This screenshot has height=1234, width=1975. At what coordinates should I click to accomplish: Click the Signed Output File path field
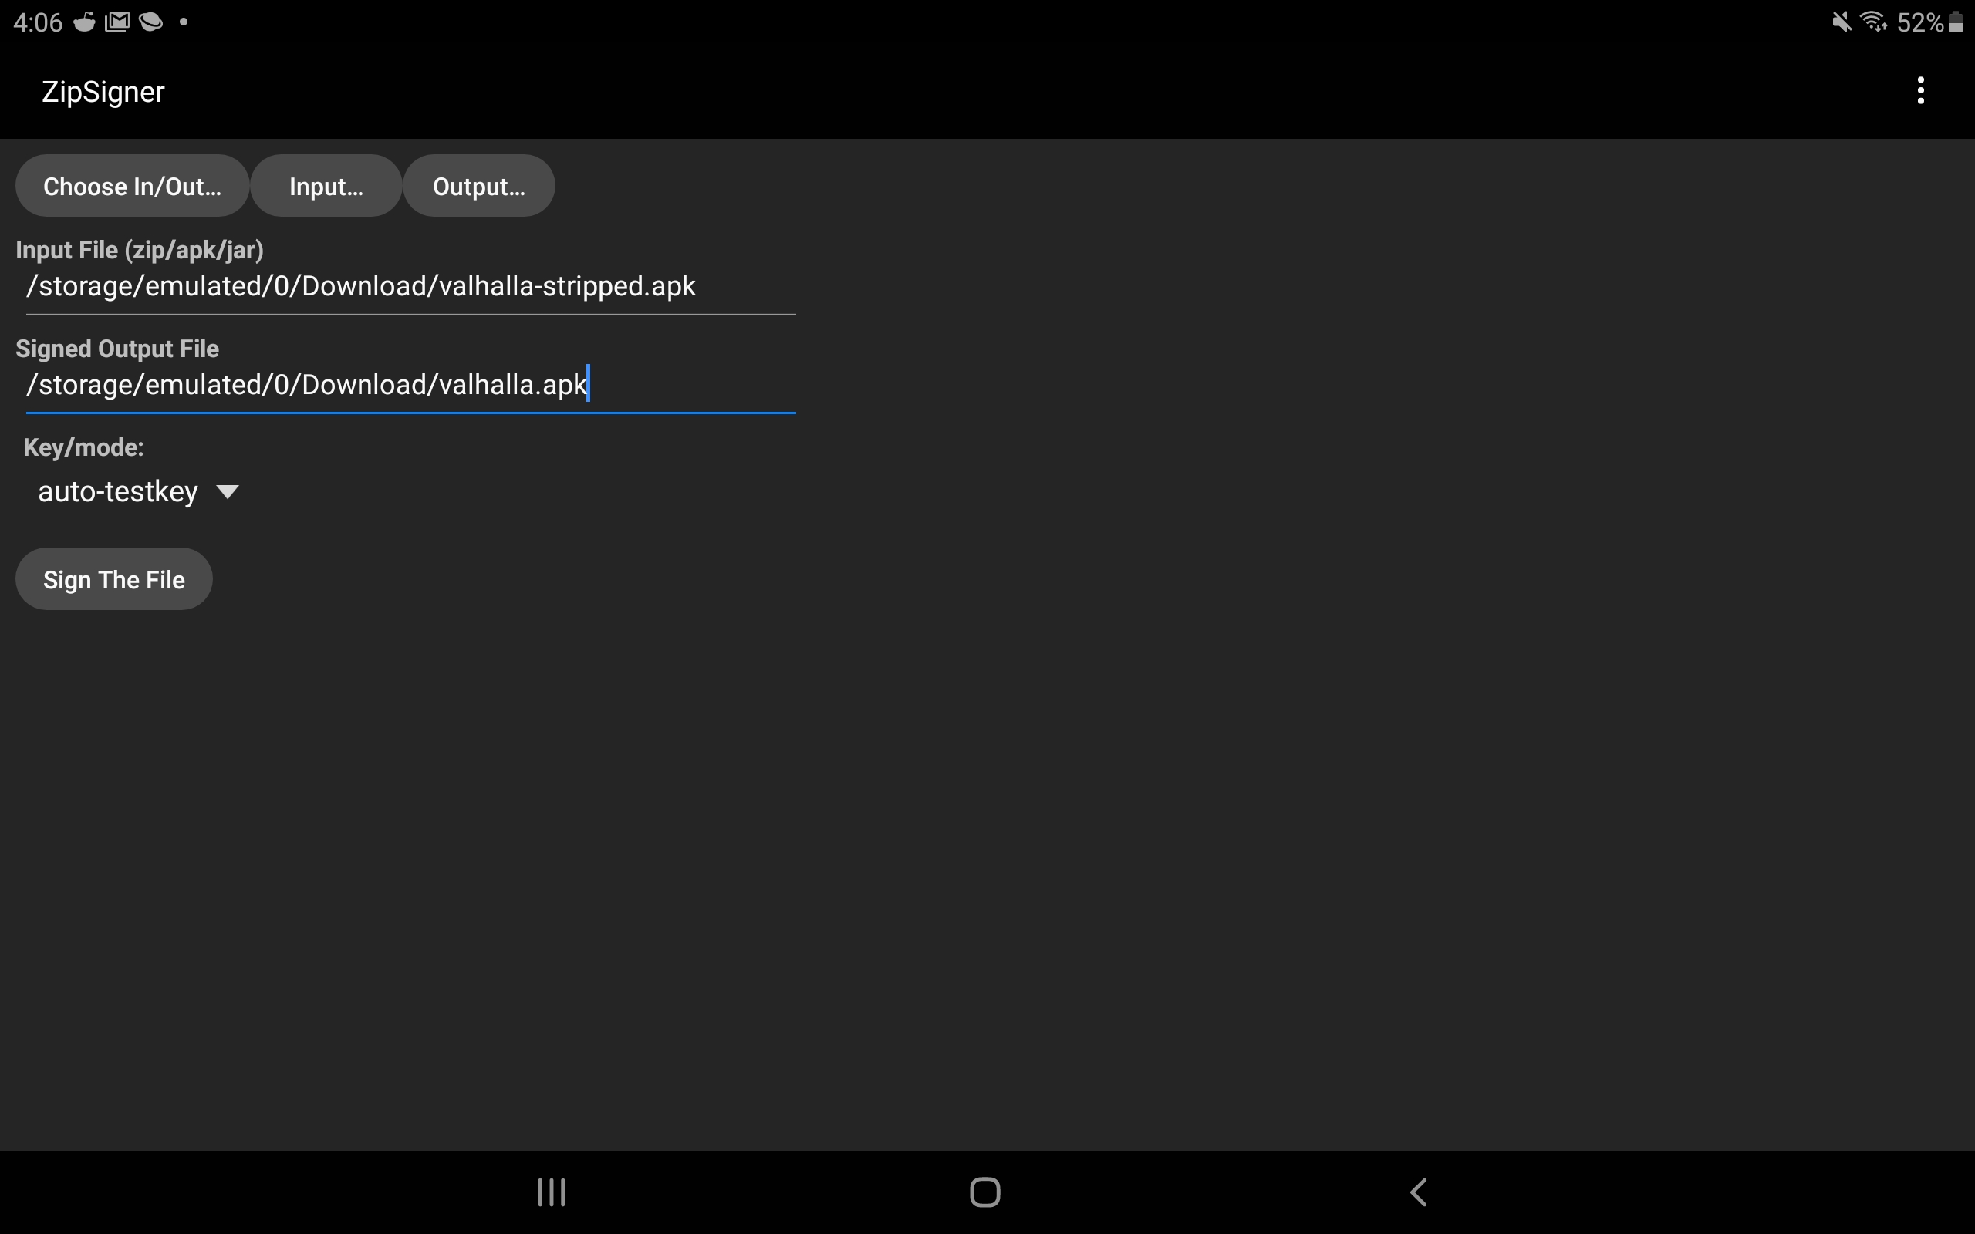click(410, 384)
